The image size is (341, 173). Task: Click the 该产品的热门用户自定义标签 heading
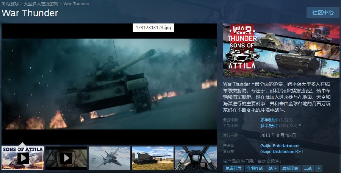252,161
